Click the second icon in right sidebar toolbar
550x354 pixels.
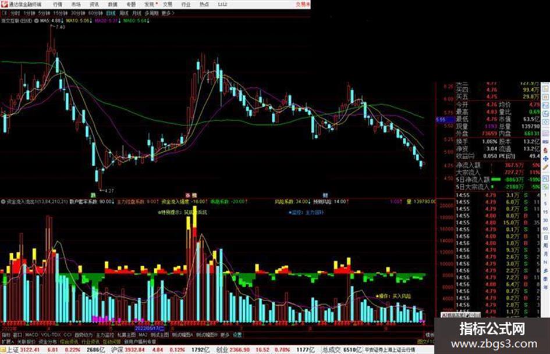(545, 96)
